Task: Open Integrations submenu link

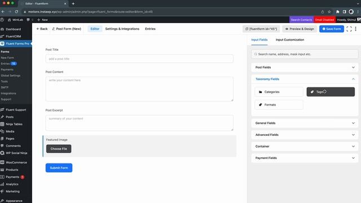Action: click(8, 94)
